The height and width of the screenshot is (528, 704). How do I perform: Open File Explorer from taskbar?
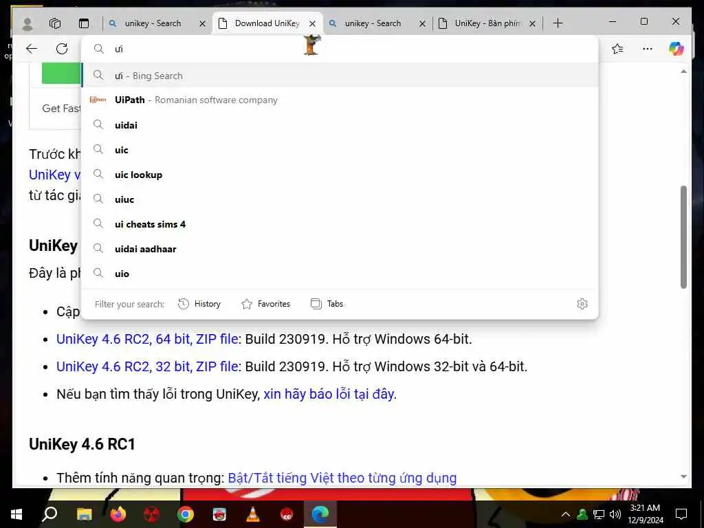(x=84, y=514)
